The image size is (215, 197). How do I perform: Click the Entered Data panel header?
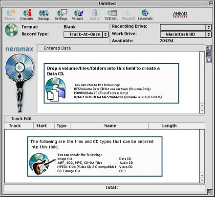[121, 48]
